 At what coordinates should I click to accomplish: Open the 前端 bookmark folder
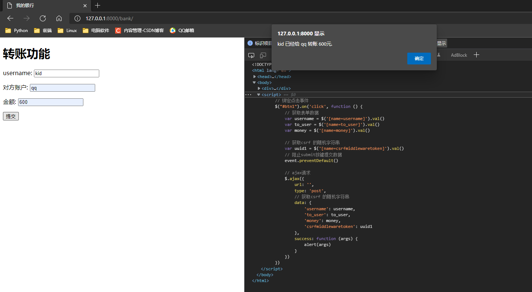coord(43,31)
